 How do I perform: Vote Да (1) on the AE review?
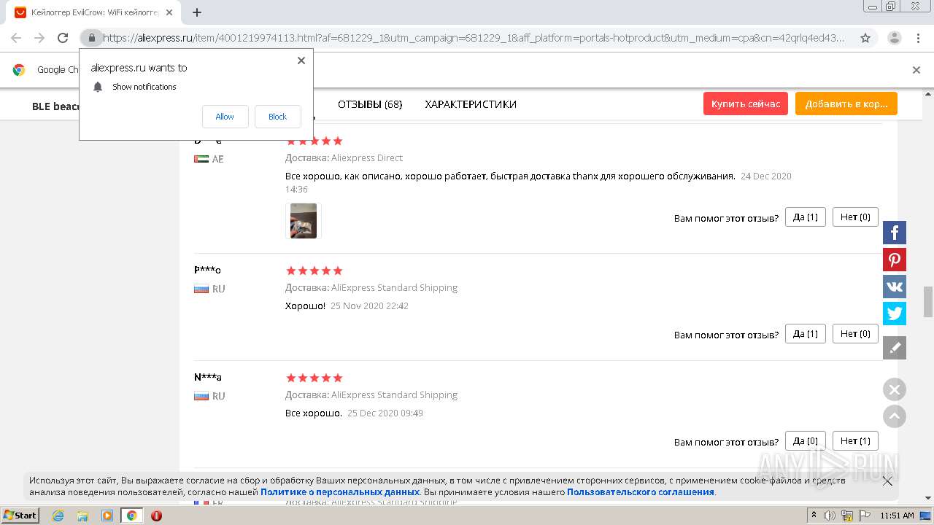806,217
